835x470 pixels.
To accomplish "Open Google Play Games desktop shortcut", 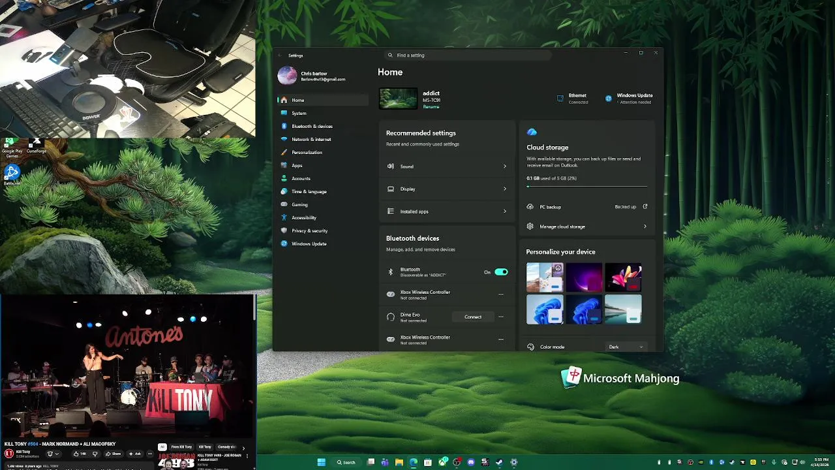I will tap(12, 148).
